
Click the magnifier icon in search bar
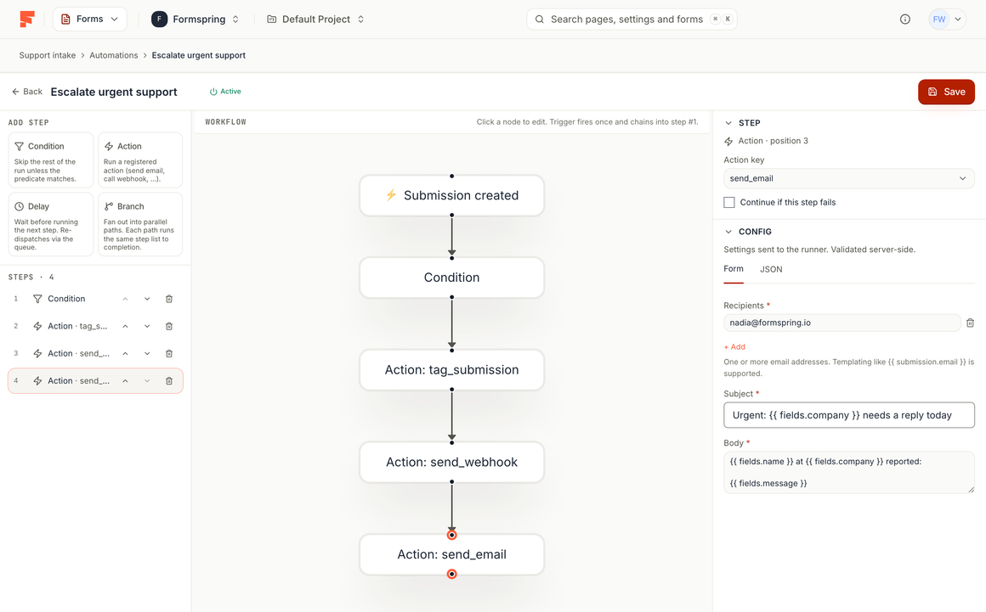[540, 20]
